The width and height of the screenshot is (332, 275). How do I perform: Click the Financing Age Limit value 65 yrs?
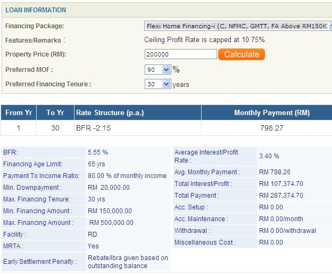coord(96,164)
